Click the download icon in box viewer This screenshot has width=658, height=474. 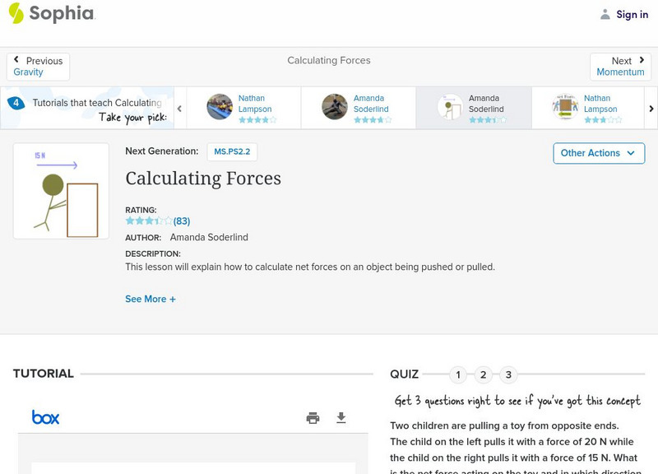point(341,418)
